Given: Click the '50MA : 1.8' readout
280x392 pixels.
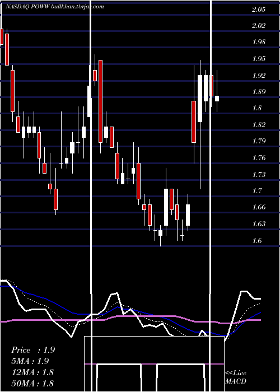Looking at the screenshot, I should coord(32,383).
